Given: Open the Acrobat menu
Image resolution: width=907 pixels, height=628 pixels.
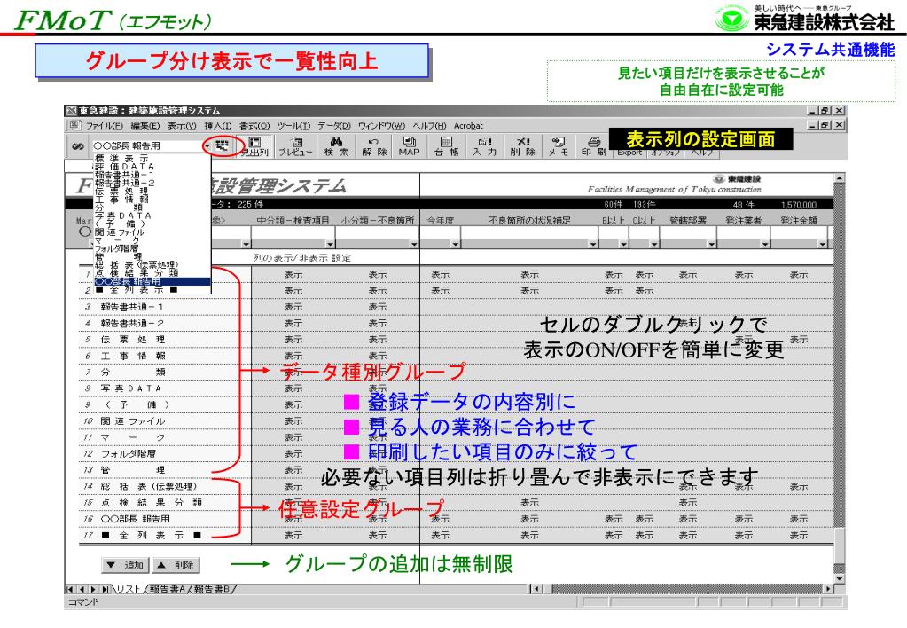Looking at the screenshot, I should click(468, 126).
